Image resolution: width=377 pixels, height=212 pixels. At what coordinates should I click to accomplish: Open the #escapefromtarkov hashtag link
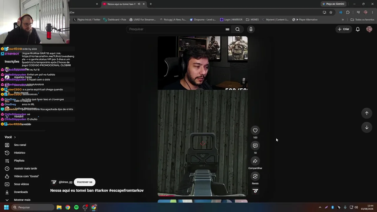tap(126, 191)
